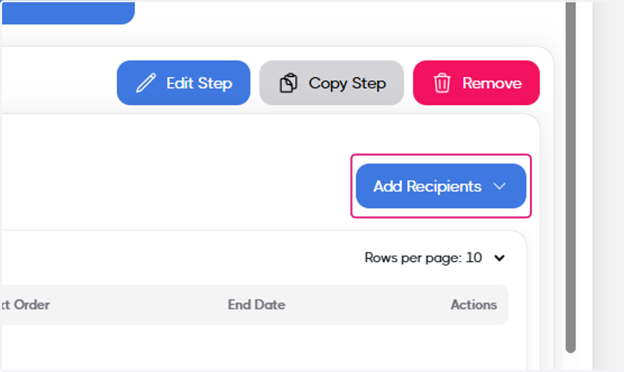Click the clipboard icon on Copy Step
The width and height of the screenshot is (624, 372).
(288, 83)
